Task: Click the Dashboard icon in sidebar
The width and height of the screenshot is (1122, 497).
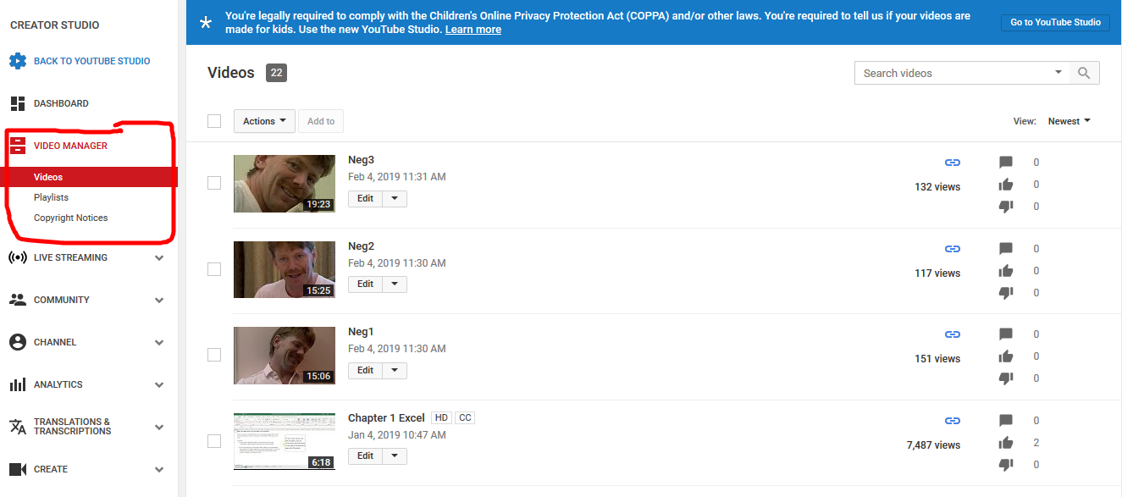Action: click(18, 103)
